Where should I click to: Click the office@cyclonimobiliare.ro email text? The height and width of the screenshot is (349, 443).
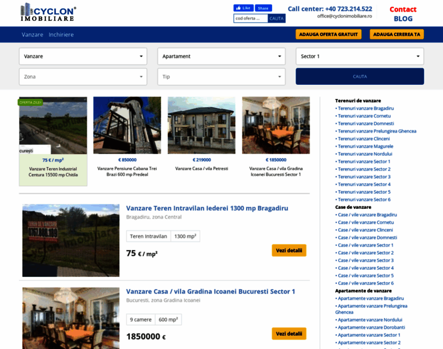[x=344, y=16]
